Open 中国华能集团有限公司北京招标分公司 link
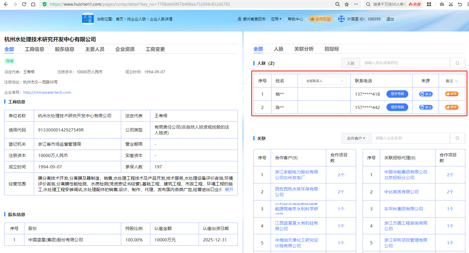Viewport: 469px width, 253px height. coord(406,175)
